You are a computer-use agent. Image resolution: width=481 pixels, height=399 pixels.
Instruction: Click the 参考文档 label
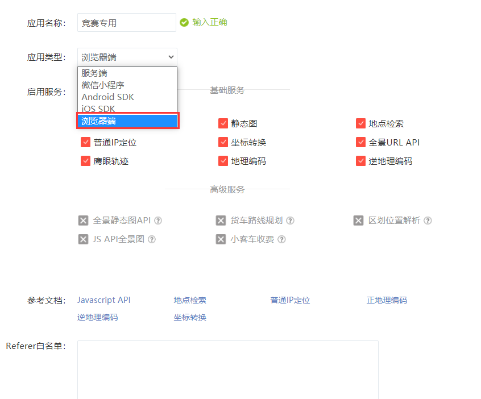coord(46,300)
